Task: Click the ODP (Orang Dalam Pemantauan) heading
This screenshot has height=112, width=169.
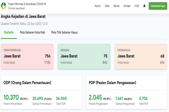Action: (x=27, y=83)
